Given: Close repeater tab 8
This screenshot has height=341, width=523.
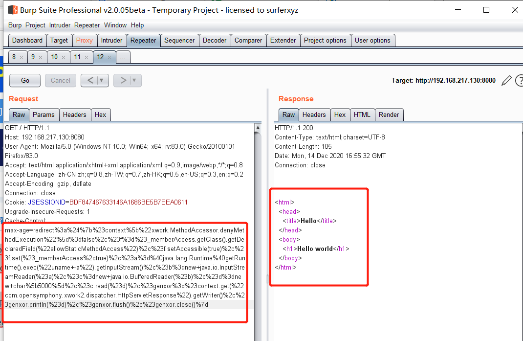Looking at the screenshot, I should pos(22,57).
